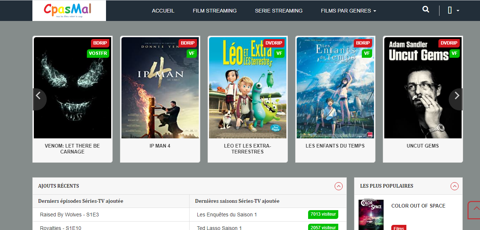Click LES ENFANTS DU TEMPS title
This screenshot has height=230, width=480.
335,146
